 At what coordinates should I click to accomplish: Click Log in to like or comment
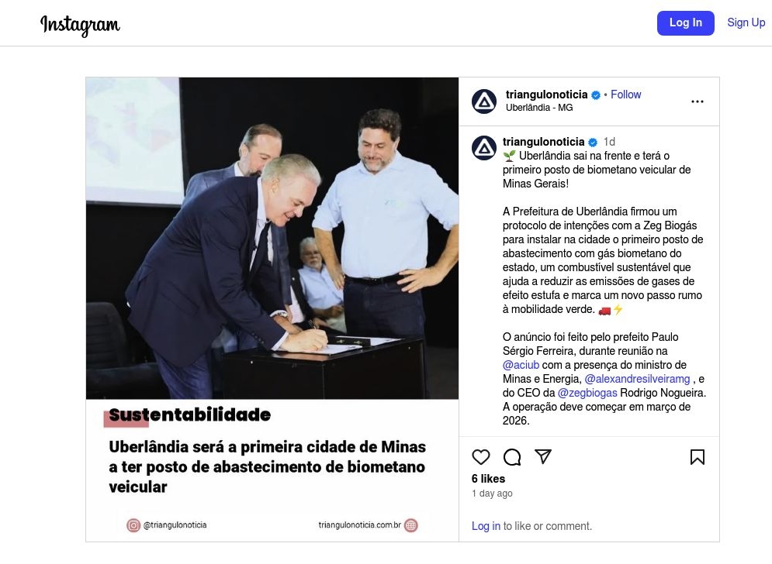pyautogui.click(x=486, y=526)
